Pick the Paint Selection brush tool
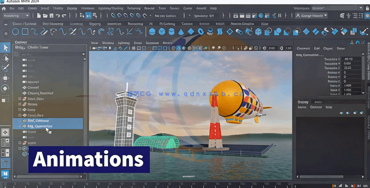The width and height of the screenshot is (370, 188). 5,68
